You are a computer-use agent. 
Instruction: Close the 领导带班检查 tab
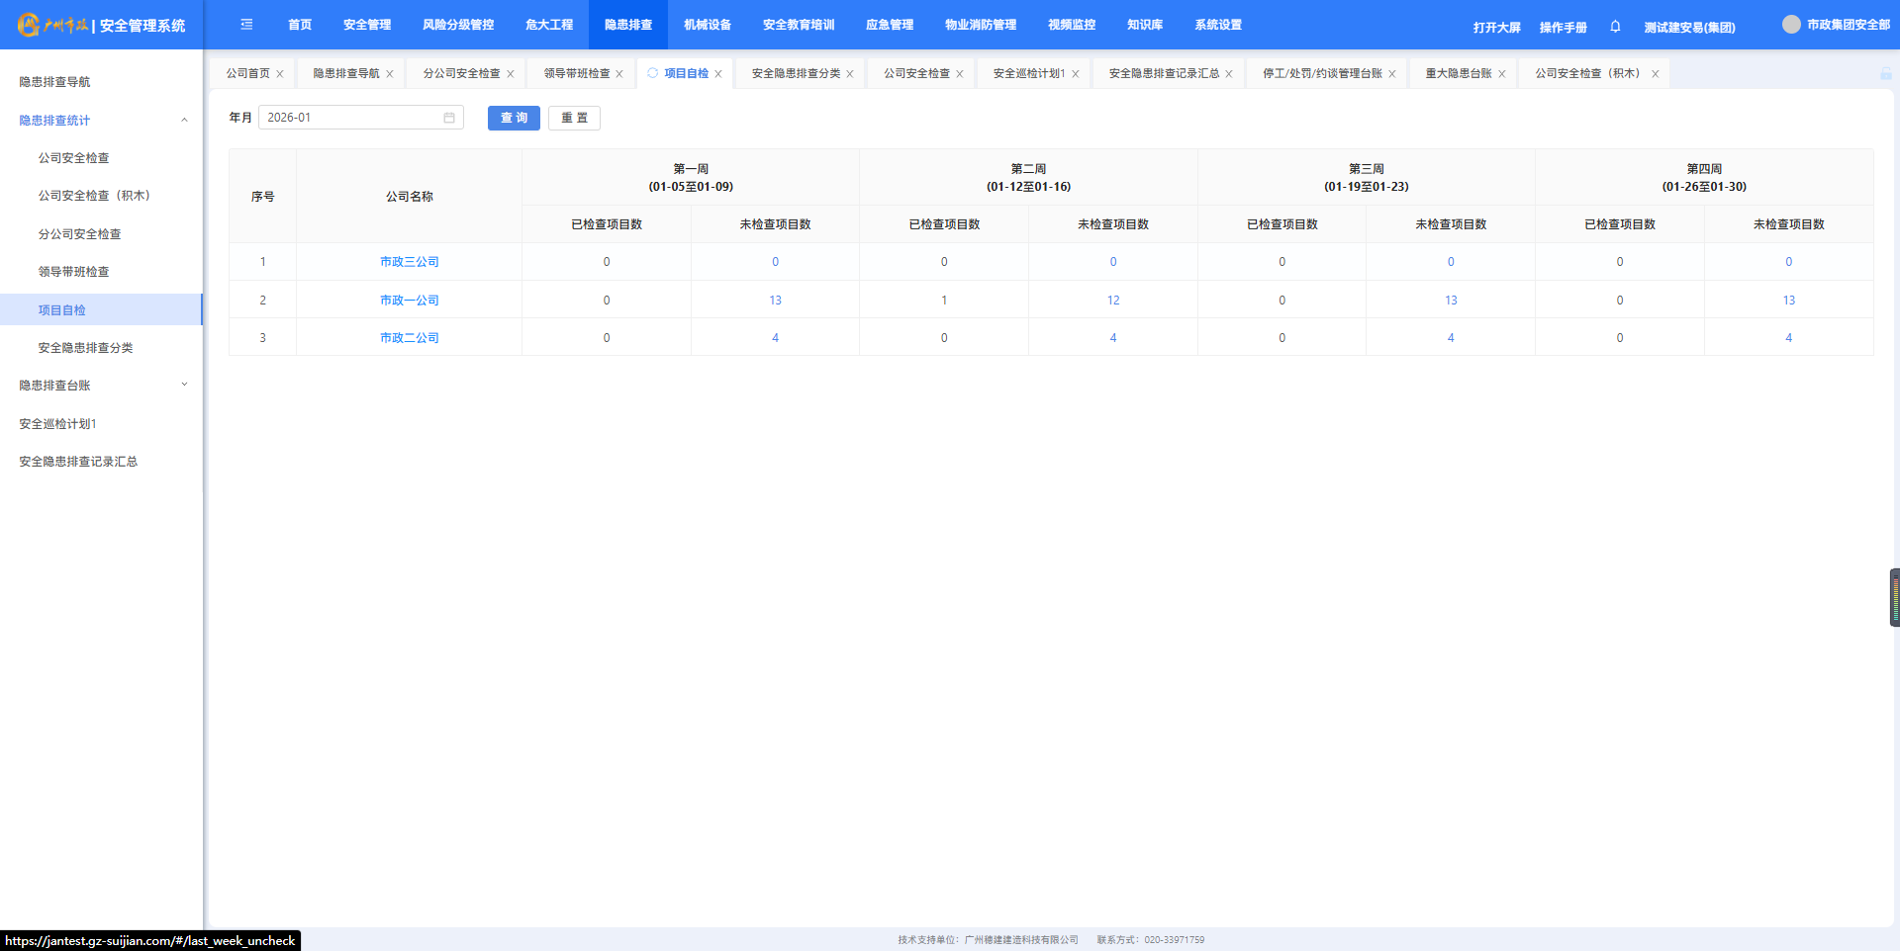click(619, 74)
